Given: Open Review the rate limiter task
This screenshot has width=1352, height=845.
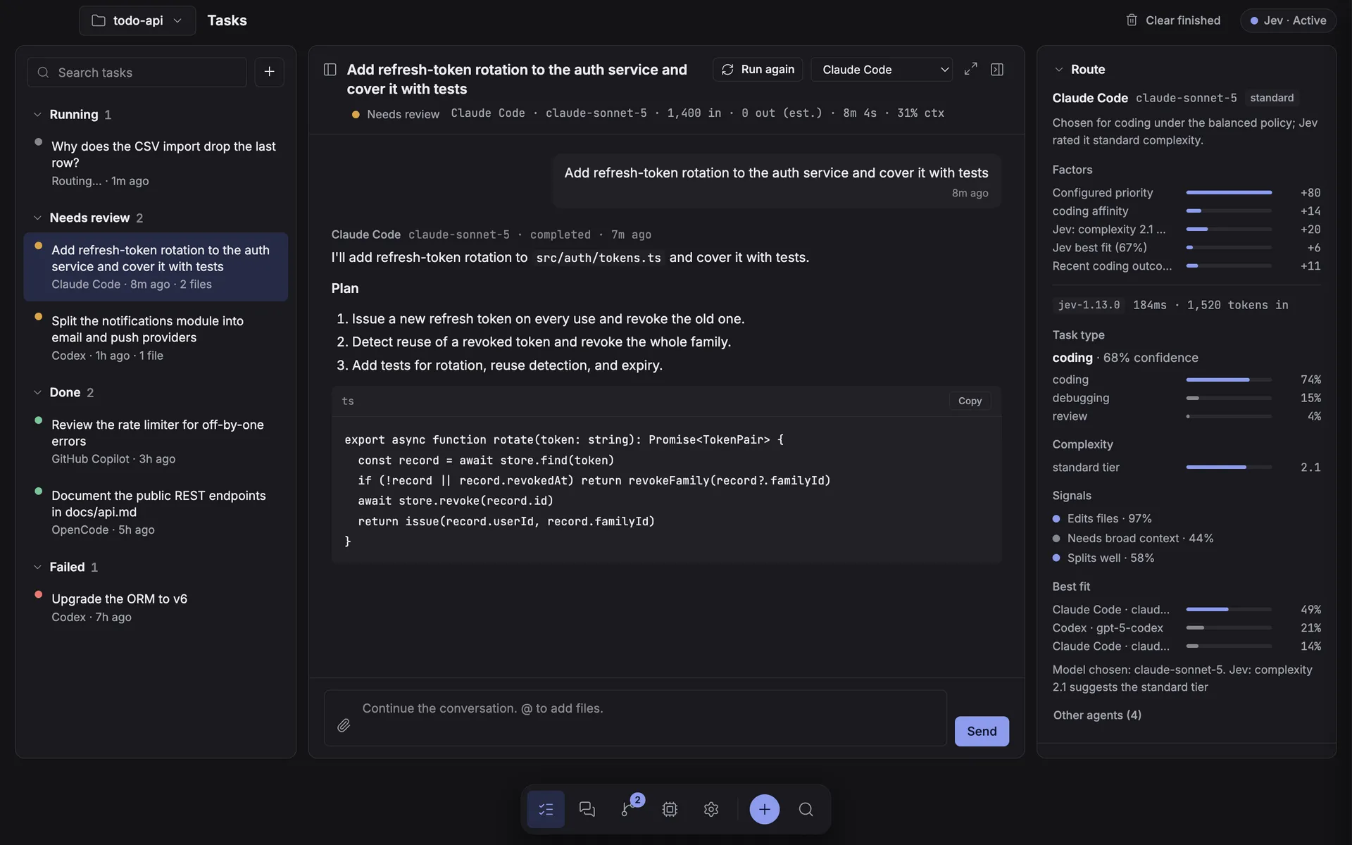Looking at the screenshot, I should [156, 442].
